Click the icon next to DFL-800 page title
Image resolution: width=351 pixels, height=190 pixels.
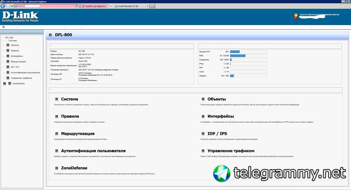tap(50, 35)
